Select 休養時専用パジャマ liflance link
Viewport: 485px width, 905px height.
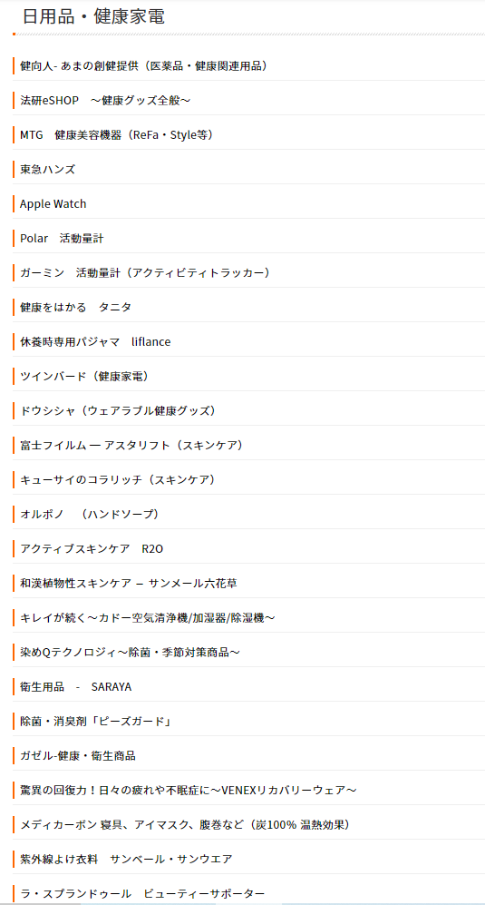click(x=95, y=341)
